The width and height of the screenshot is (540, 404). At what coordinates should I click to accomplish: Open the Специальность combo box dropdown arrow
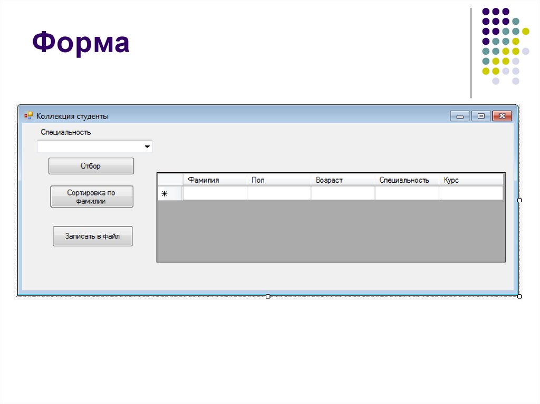[x=147, y=146]
